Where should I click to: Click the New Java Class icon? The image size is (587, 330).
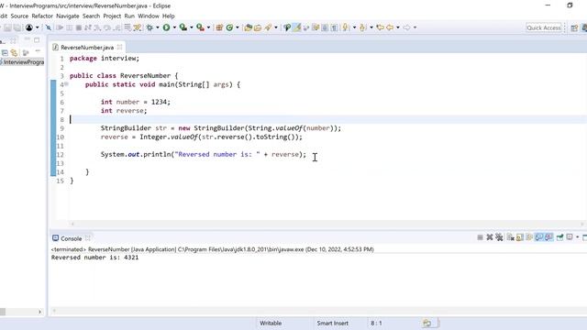(229, 27)
